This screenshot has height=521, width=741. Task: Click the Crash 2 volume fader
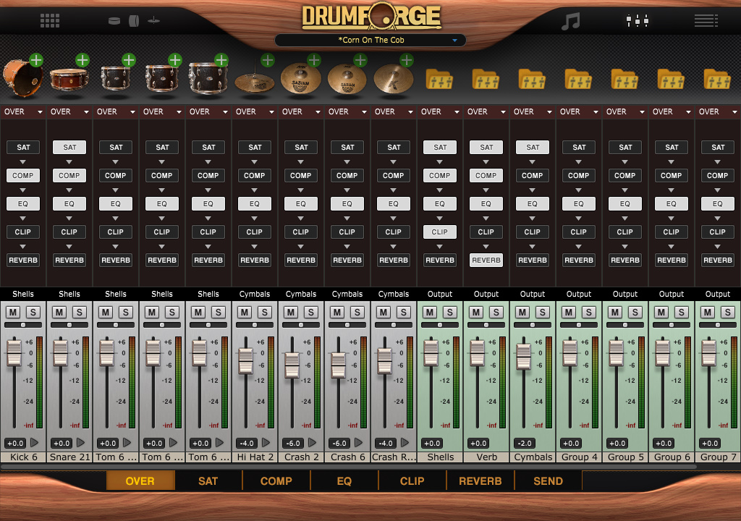(x=292, y=365)
